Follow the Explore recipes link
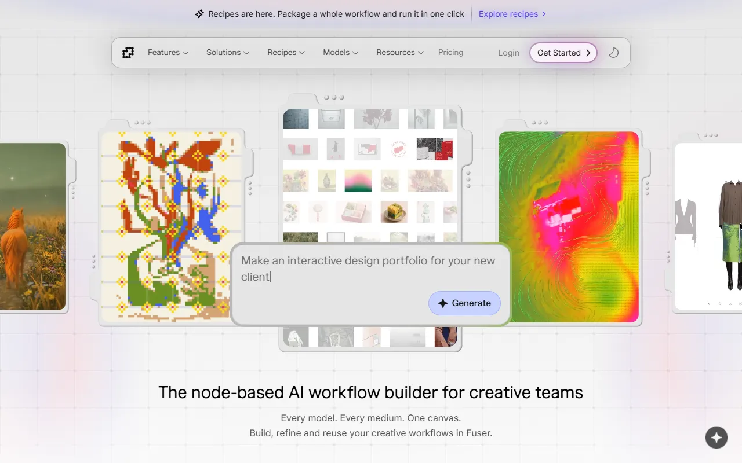Screen dimensions: 742x463 [x=512, y=14]
